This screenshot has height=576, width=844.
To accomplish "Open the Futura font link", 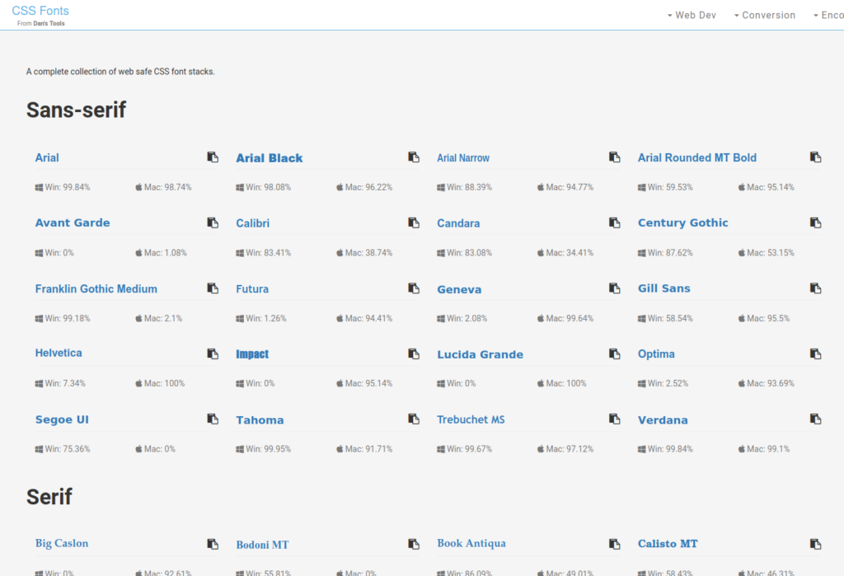I will pos(252,288).
